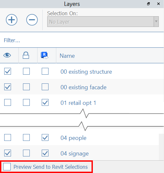
Task: Show the 04 people layer
Action: point(7,138)
